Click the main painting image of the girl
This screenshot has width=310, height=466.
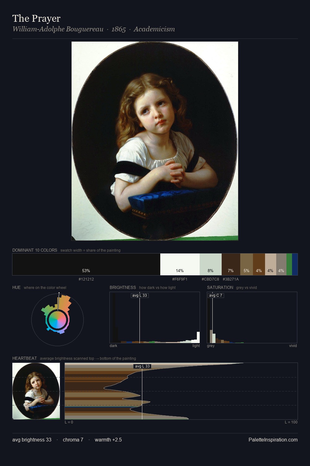[155, 141]
